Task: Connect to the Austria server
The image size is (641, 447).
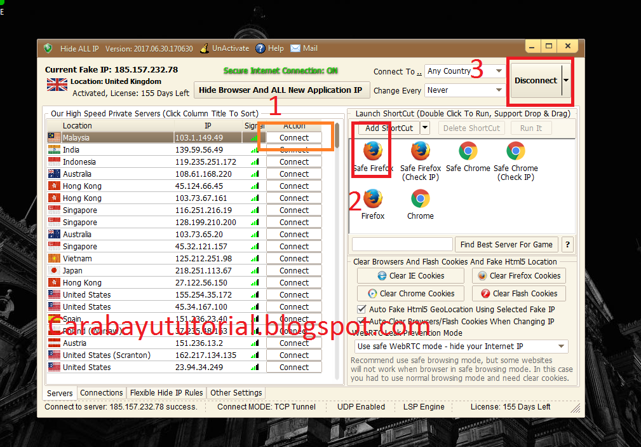Action: 294,343
